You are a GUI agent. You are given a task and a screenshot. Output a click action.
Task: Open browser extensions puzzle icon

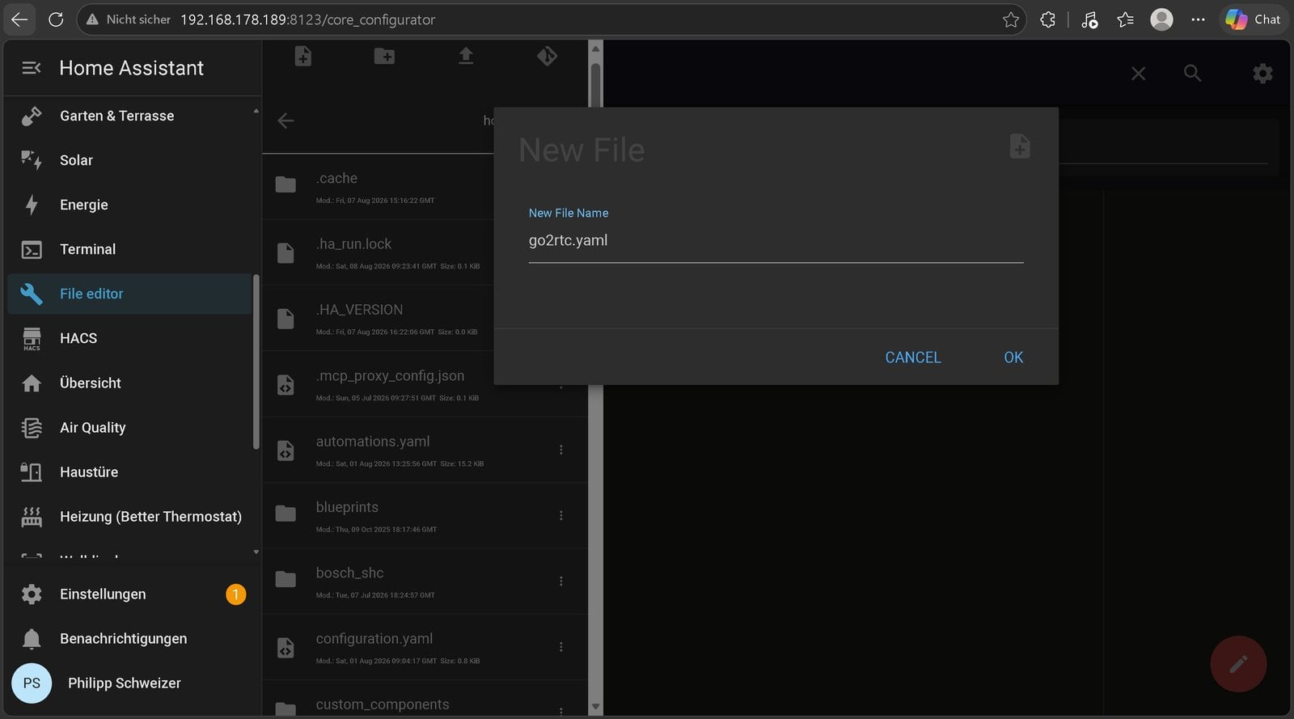click(x=1047, y=19)
